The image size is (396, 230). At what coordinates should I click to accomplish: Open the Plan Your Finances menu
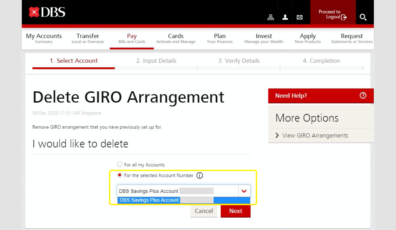[220, 38]
